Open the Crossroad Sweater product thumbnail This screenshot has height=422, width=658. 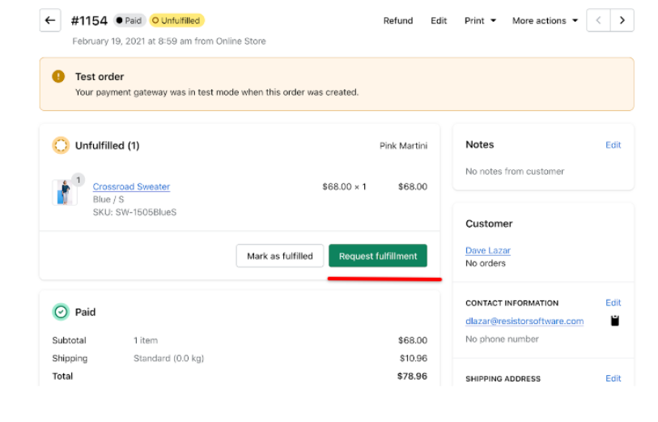(x=64, y=193)
